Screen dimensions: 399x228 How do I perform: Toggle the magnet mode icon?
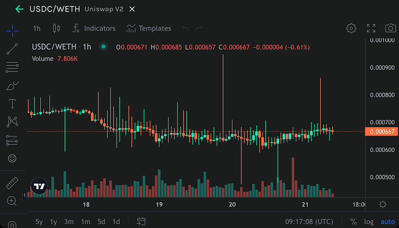coord(12,225)
